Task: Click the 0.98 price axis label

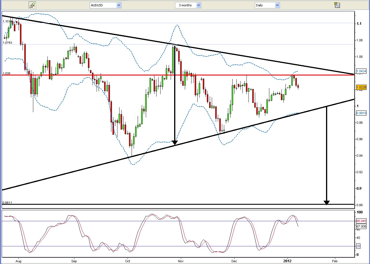Action: [x=359, y=123]
